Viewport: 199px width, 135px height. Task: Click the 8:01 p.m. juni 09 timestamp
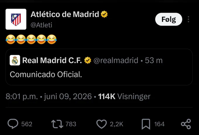(x=49, y=97)
